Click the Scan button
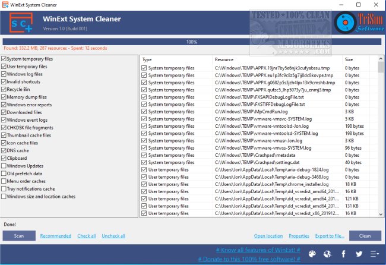The width and height of the screenshot is (386, 265). [19, 236]
